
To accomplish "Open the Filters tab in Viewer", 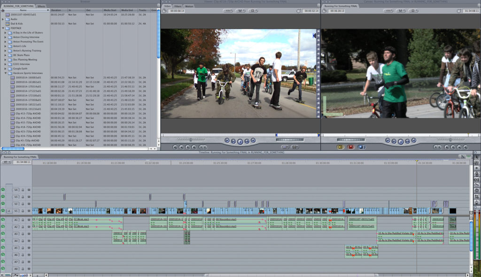I will 178,6.
